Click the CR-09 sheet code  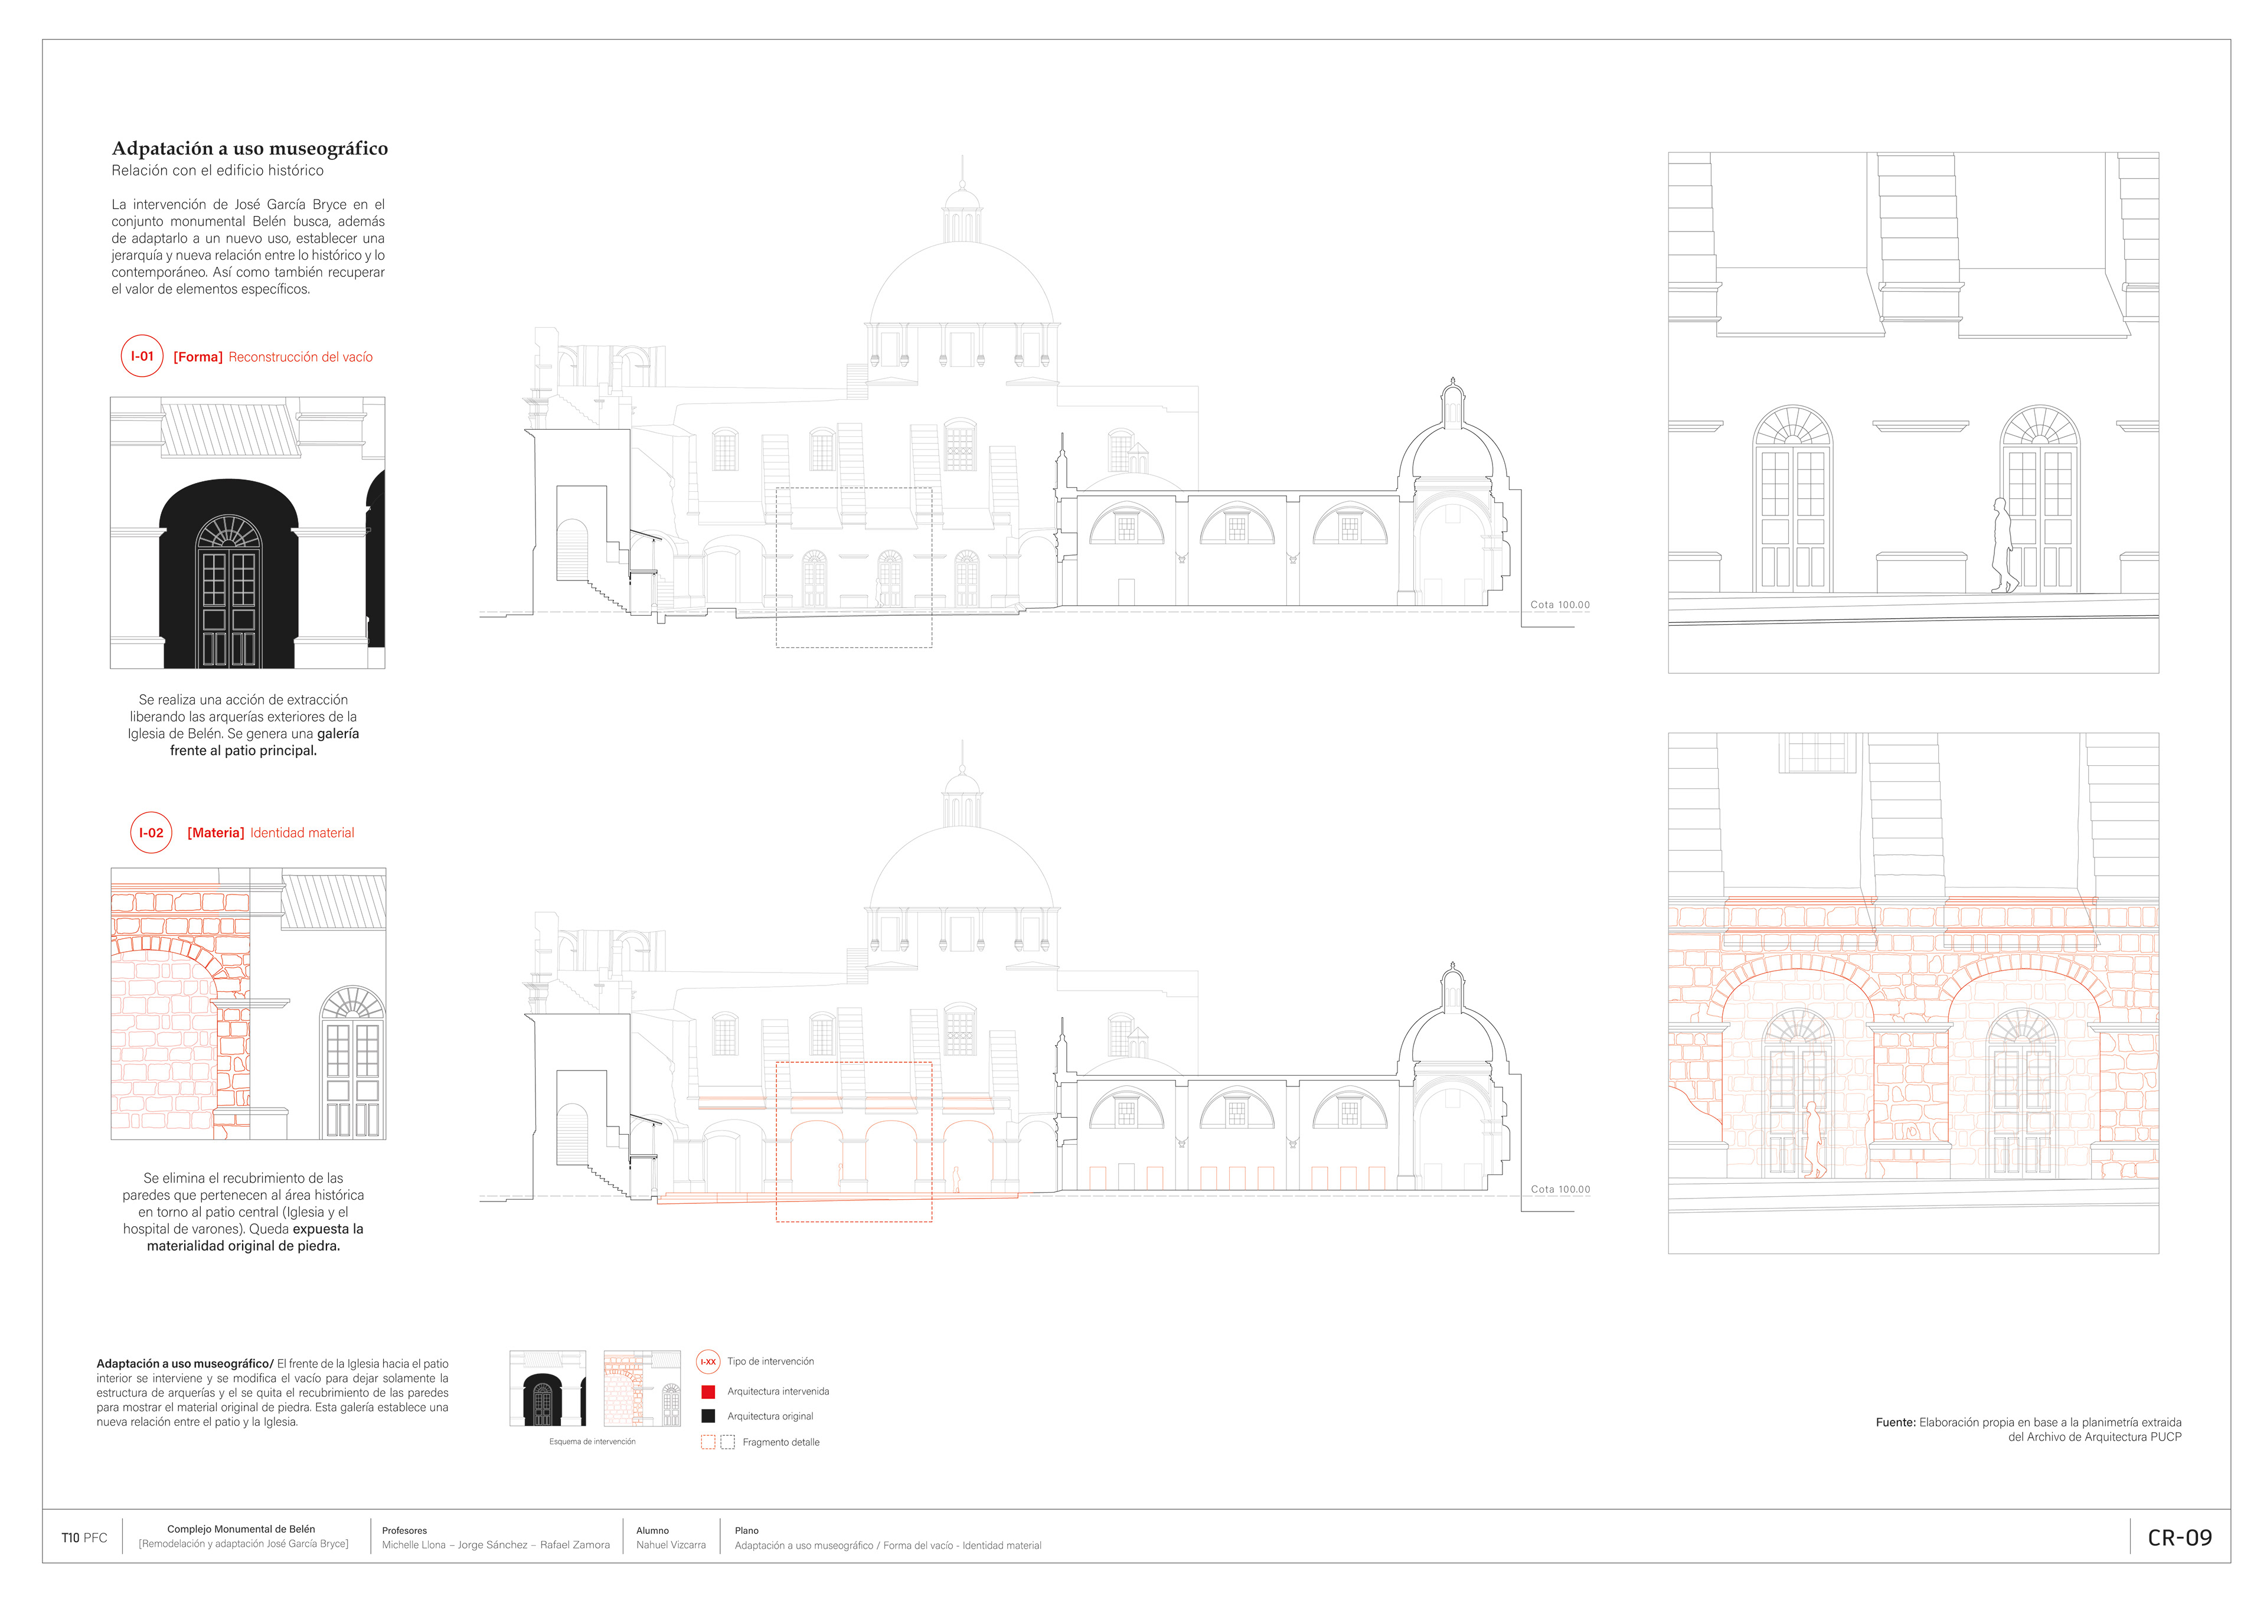click(2179, 1538)
